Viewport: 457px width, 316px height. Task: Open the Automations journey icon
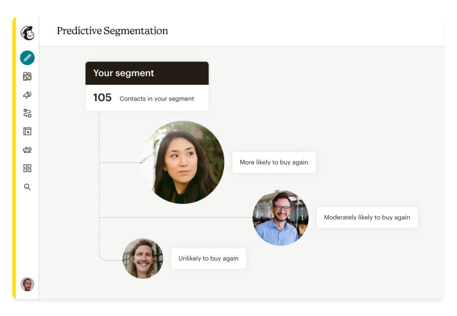click(27, 113)
